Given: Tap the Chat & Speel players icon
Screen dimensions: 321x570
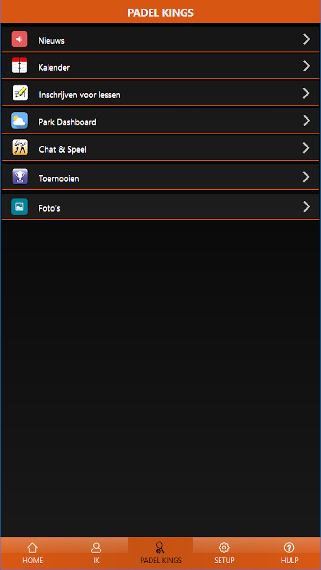Looking at the screenshot, I should [x=20, y=147].
